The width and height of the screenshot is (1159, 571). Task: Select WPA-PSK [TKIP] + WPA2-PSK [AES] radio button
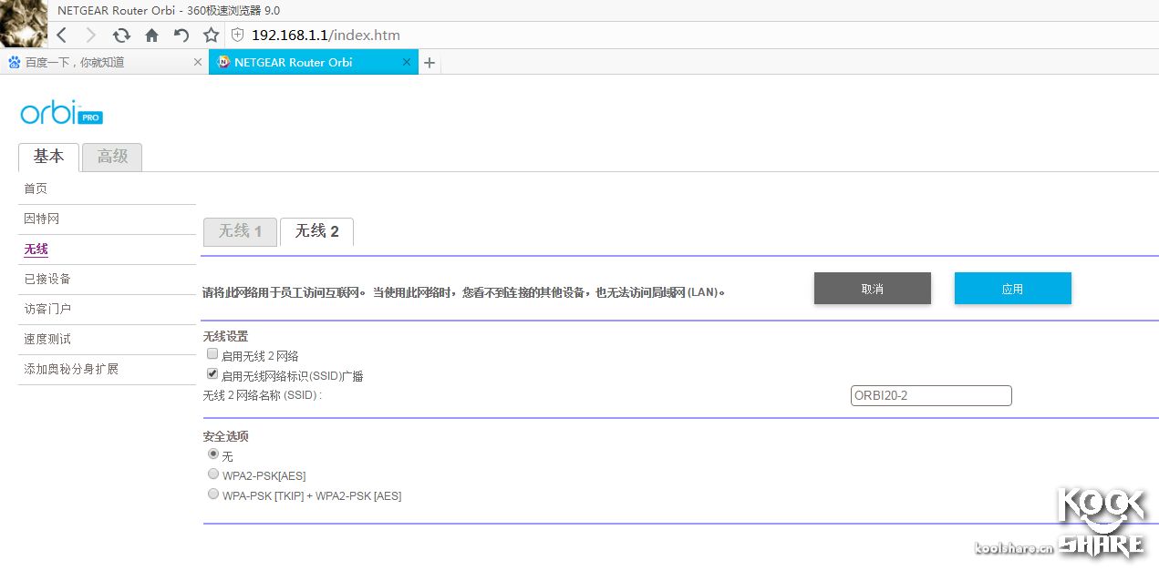tap(213, 495)
